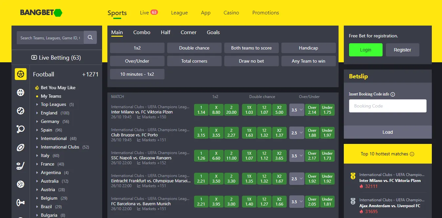The width and height of the screenshot is (442, 218).
Task: Choose Any Team to win filter
Action: point(309,61)
